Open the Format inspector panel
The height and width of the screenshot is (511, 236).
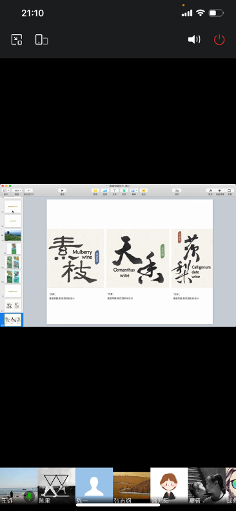click(x=211, y=190)
